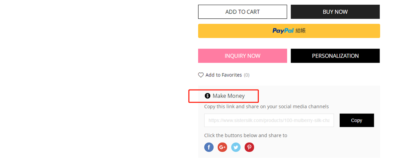Open the pink INQUIRY NOW button
This screenshot has width=402, height=164.
[243, 56]
